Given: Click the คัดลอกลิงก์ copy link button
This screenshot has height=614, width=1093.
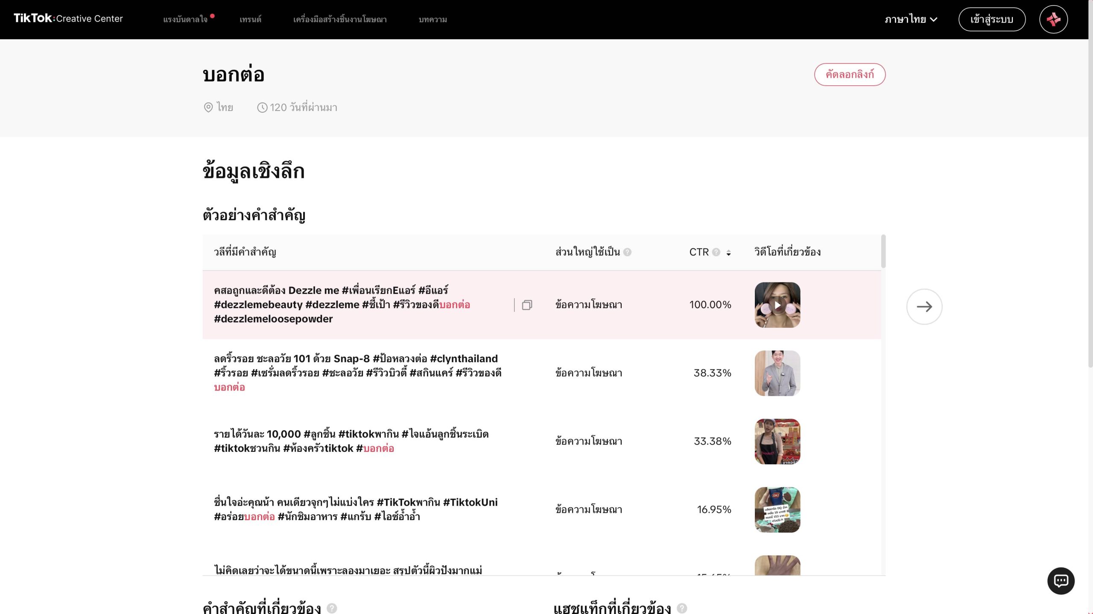Looking at the screenshot, I should coord(849,75).
